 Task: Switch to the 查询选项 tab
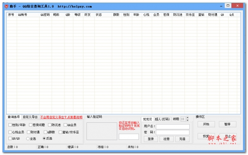pos(14,117)
